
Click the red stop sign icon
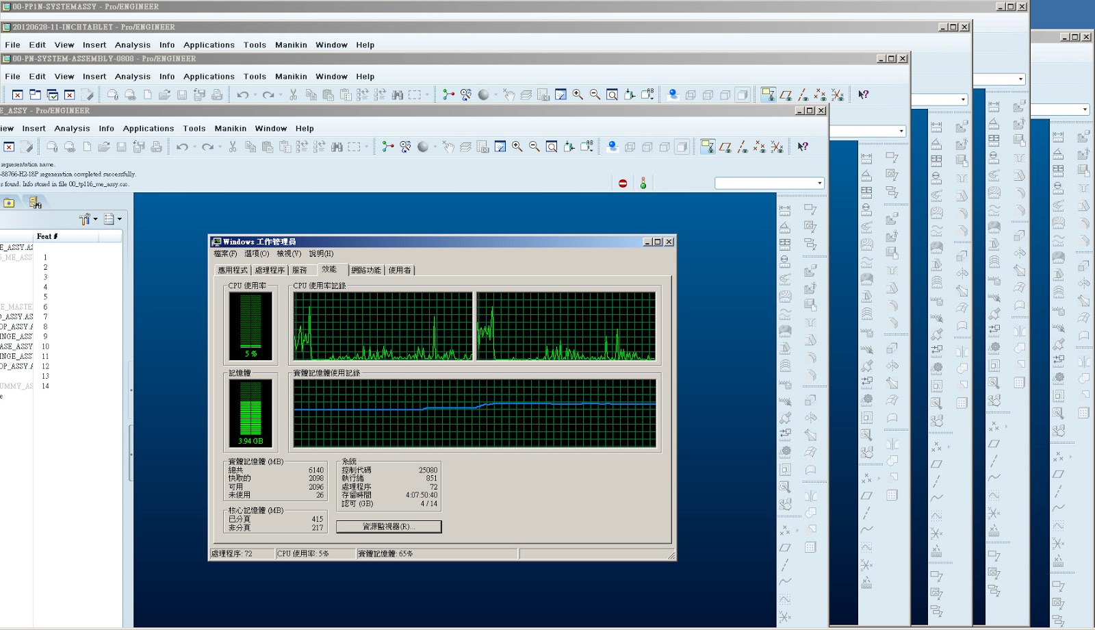point(623,184)
